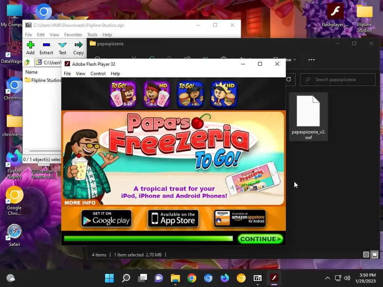Open Google Chrome from the taskbar

(192, 278)
